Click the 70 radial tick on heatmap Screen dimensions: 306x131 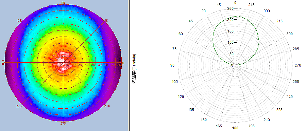[x=106, y=65]
